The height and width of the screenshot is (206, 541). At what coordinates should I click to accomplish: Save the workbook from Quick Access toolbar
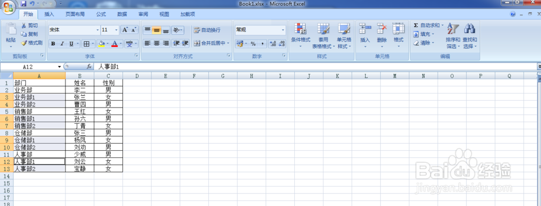click(x=23, y=4)
